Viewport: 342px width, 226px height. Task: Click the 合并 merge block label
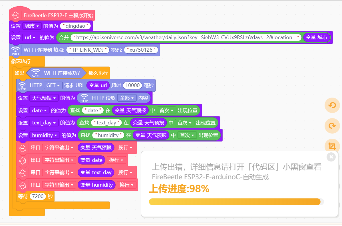pyautogui.click(x=64, y=37)
